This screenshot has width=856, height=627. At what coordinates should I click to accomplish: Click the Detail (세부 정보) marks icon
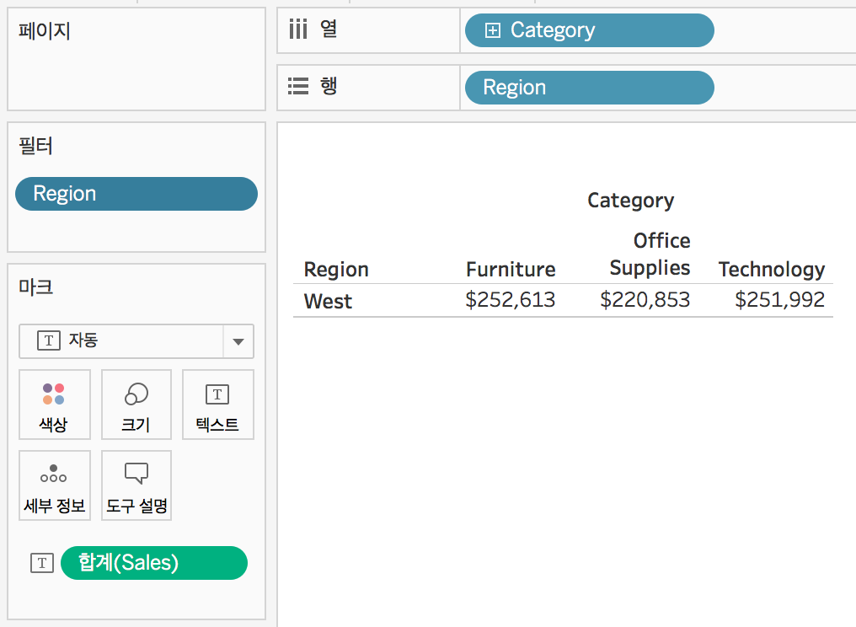coord(54,485)
